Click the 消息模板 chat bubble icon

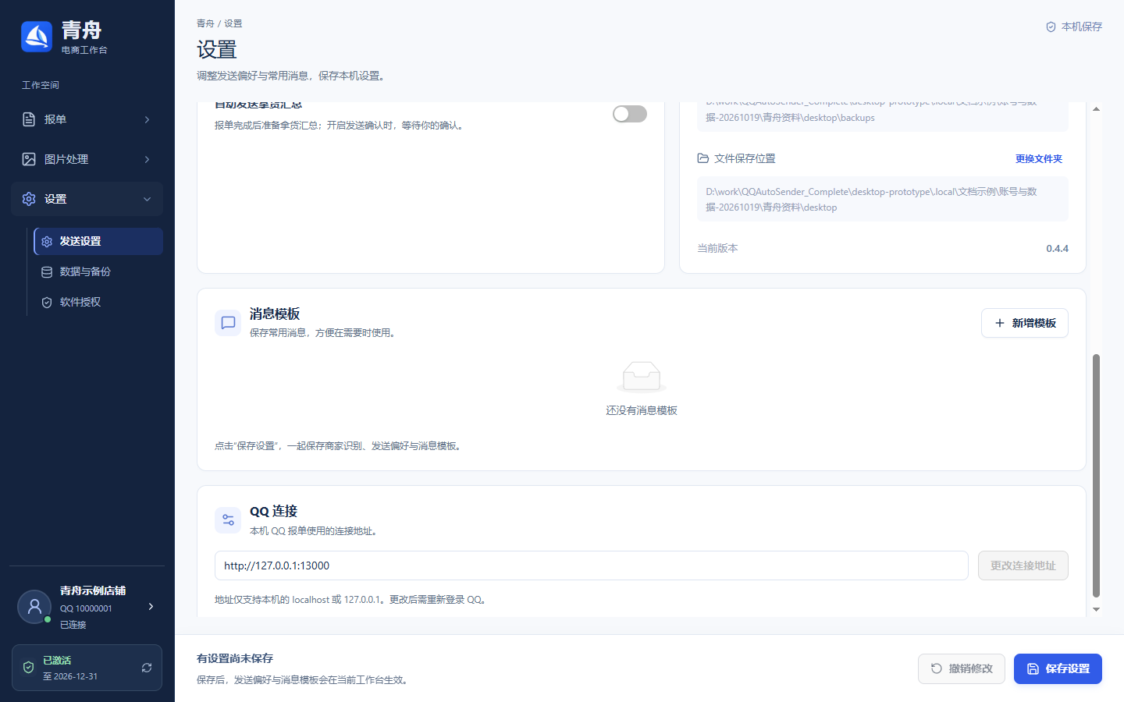tap(228, 322)
